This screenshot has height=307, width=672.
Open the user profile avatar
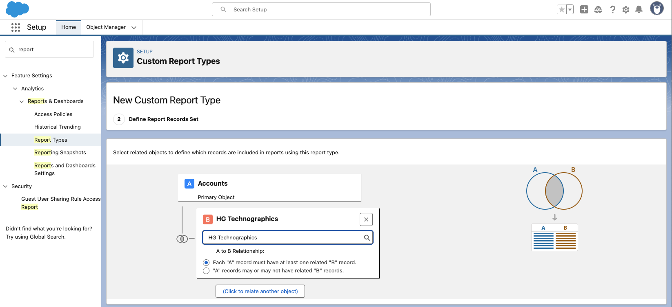coord(657,9)
